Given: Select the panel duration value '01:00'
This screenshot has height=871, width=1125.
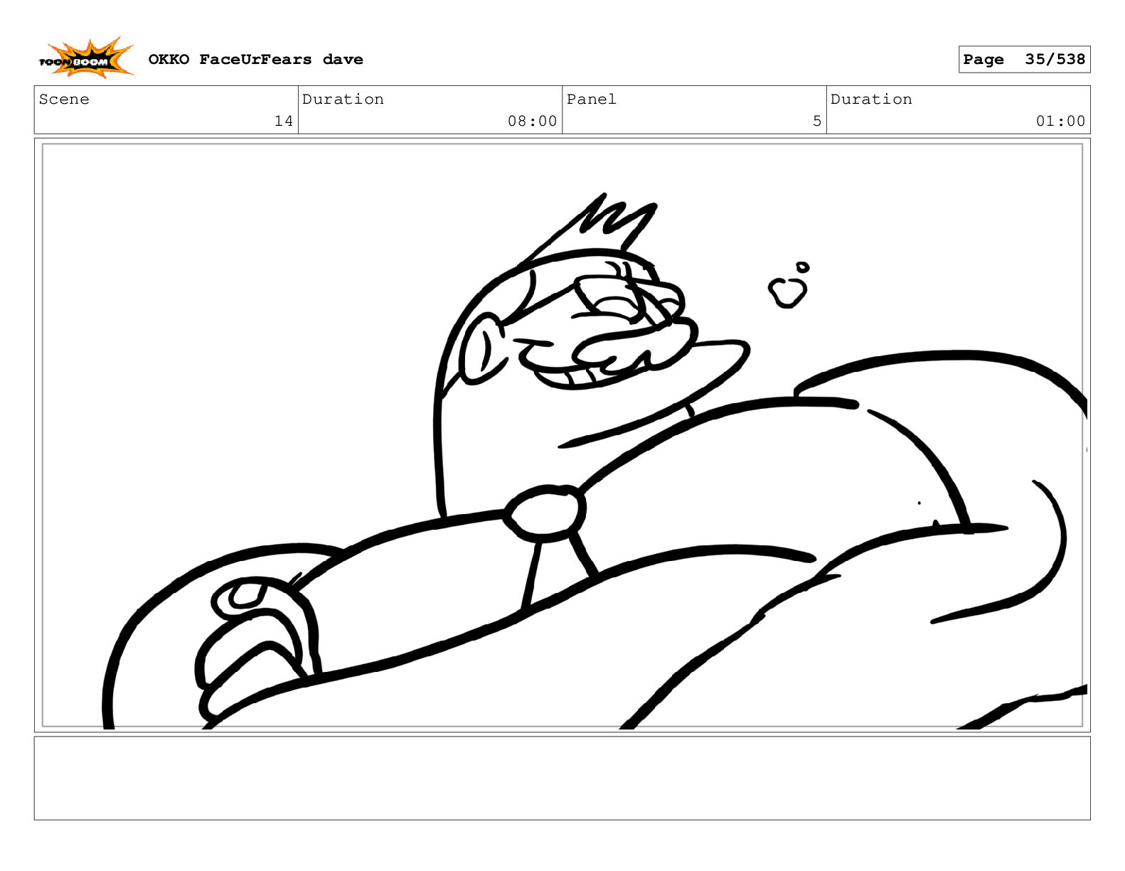Looking at the screenshot, I should 1060,121.
